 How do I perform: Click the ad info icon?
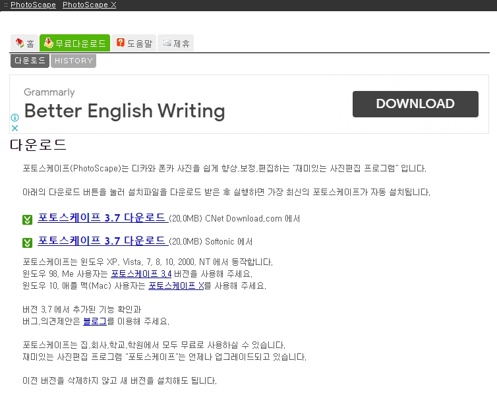tap(15, 117)
